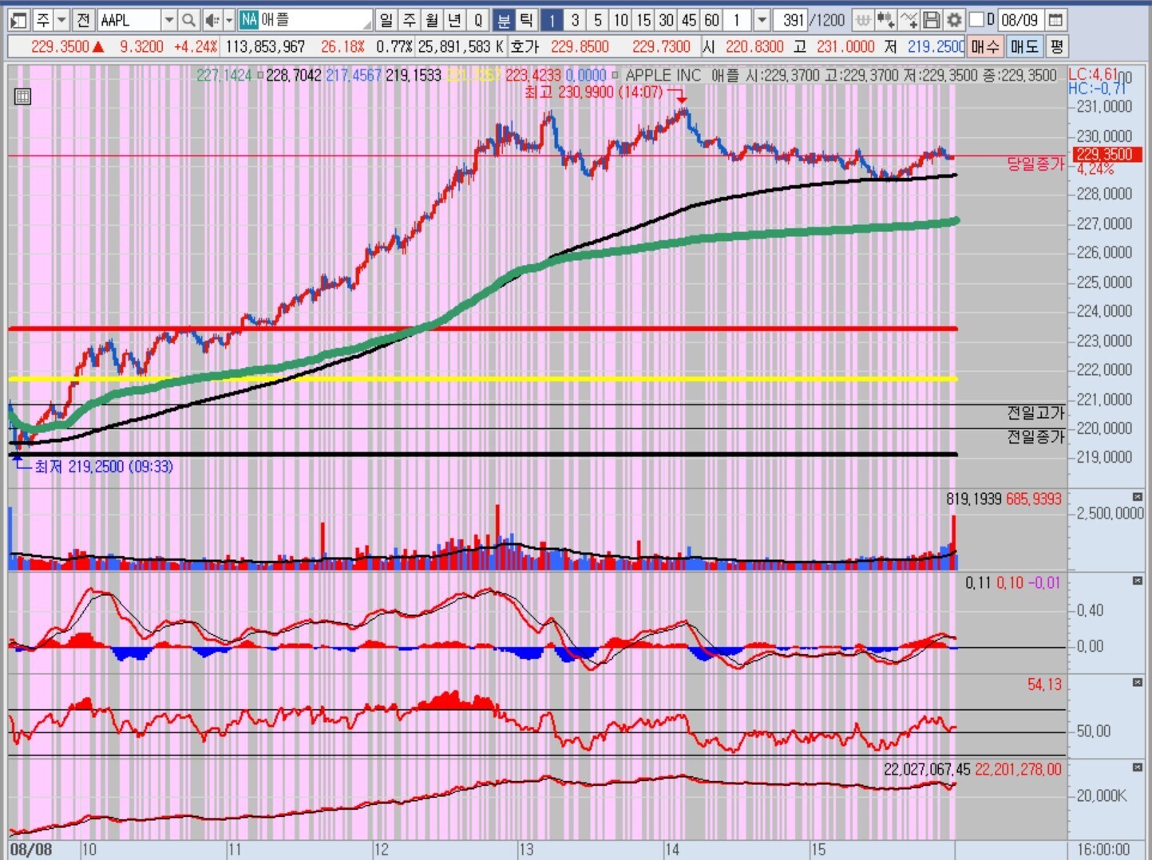The width and height of the screenshot is (1152, 860).
Task: Click the add candlestick chart icon
Action: pyautogui.click(x=885, y=20)
